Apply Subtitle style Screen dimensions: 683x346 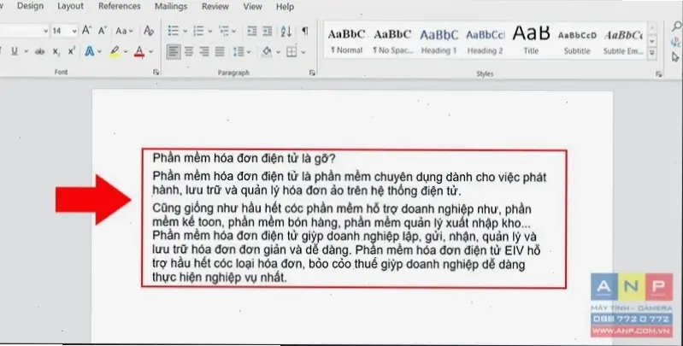coord(577,41)
